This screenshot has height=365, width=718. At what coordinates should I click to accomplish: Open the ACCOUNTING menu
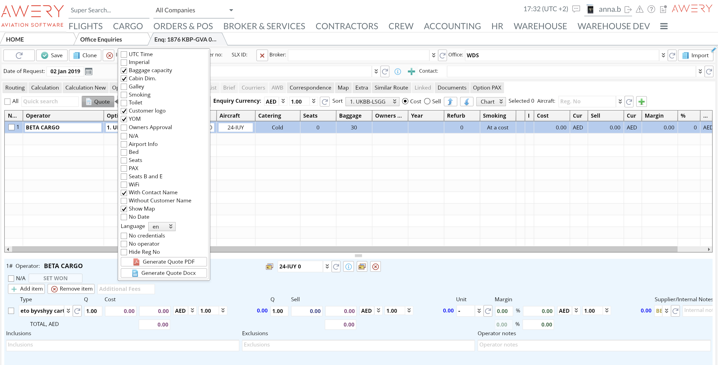click(x=452, y=26)
